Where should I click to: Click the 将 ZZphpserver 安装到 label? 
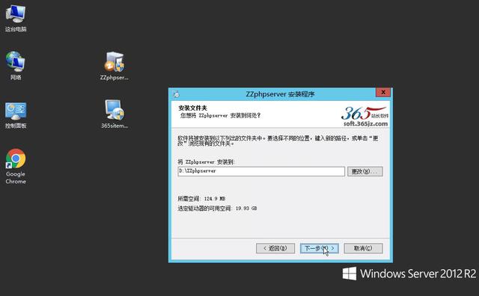207,161
